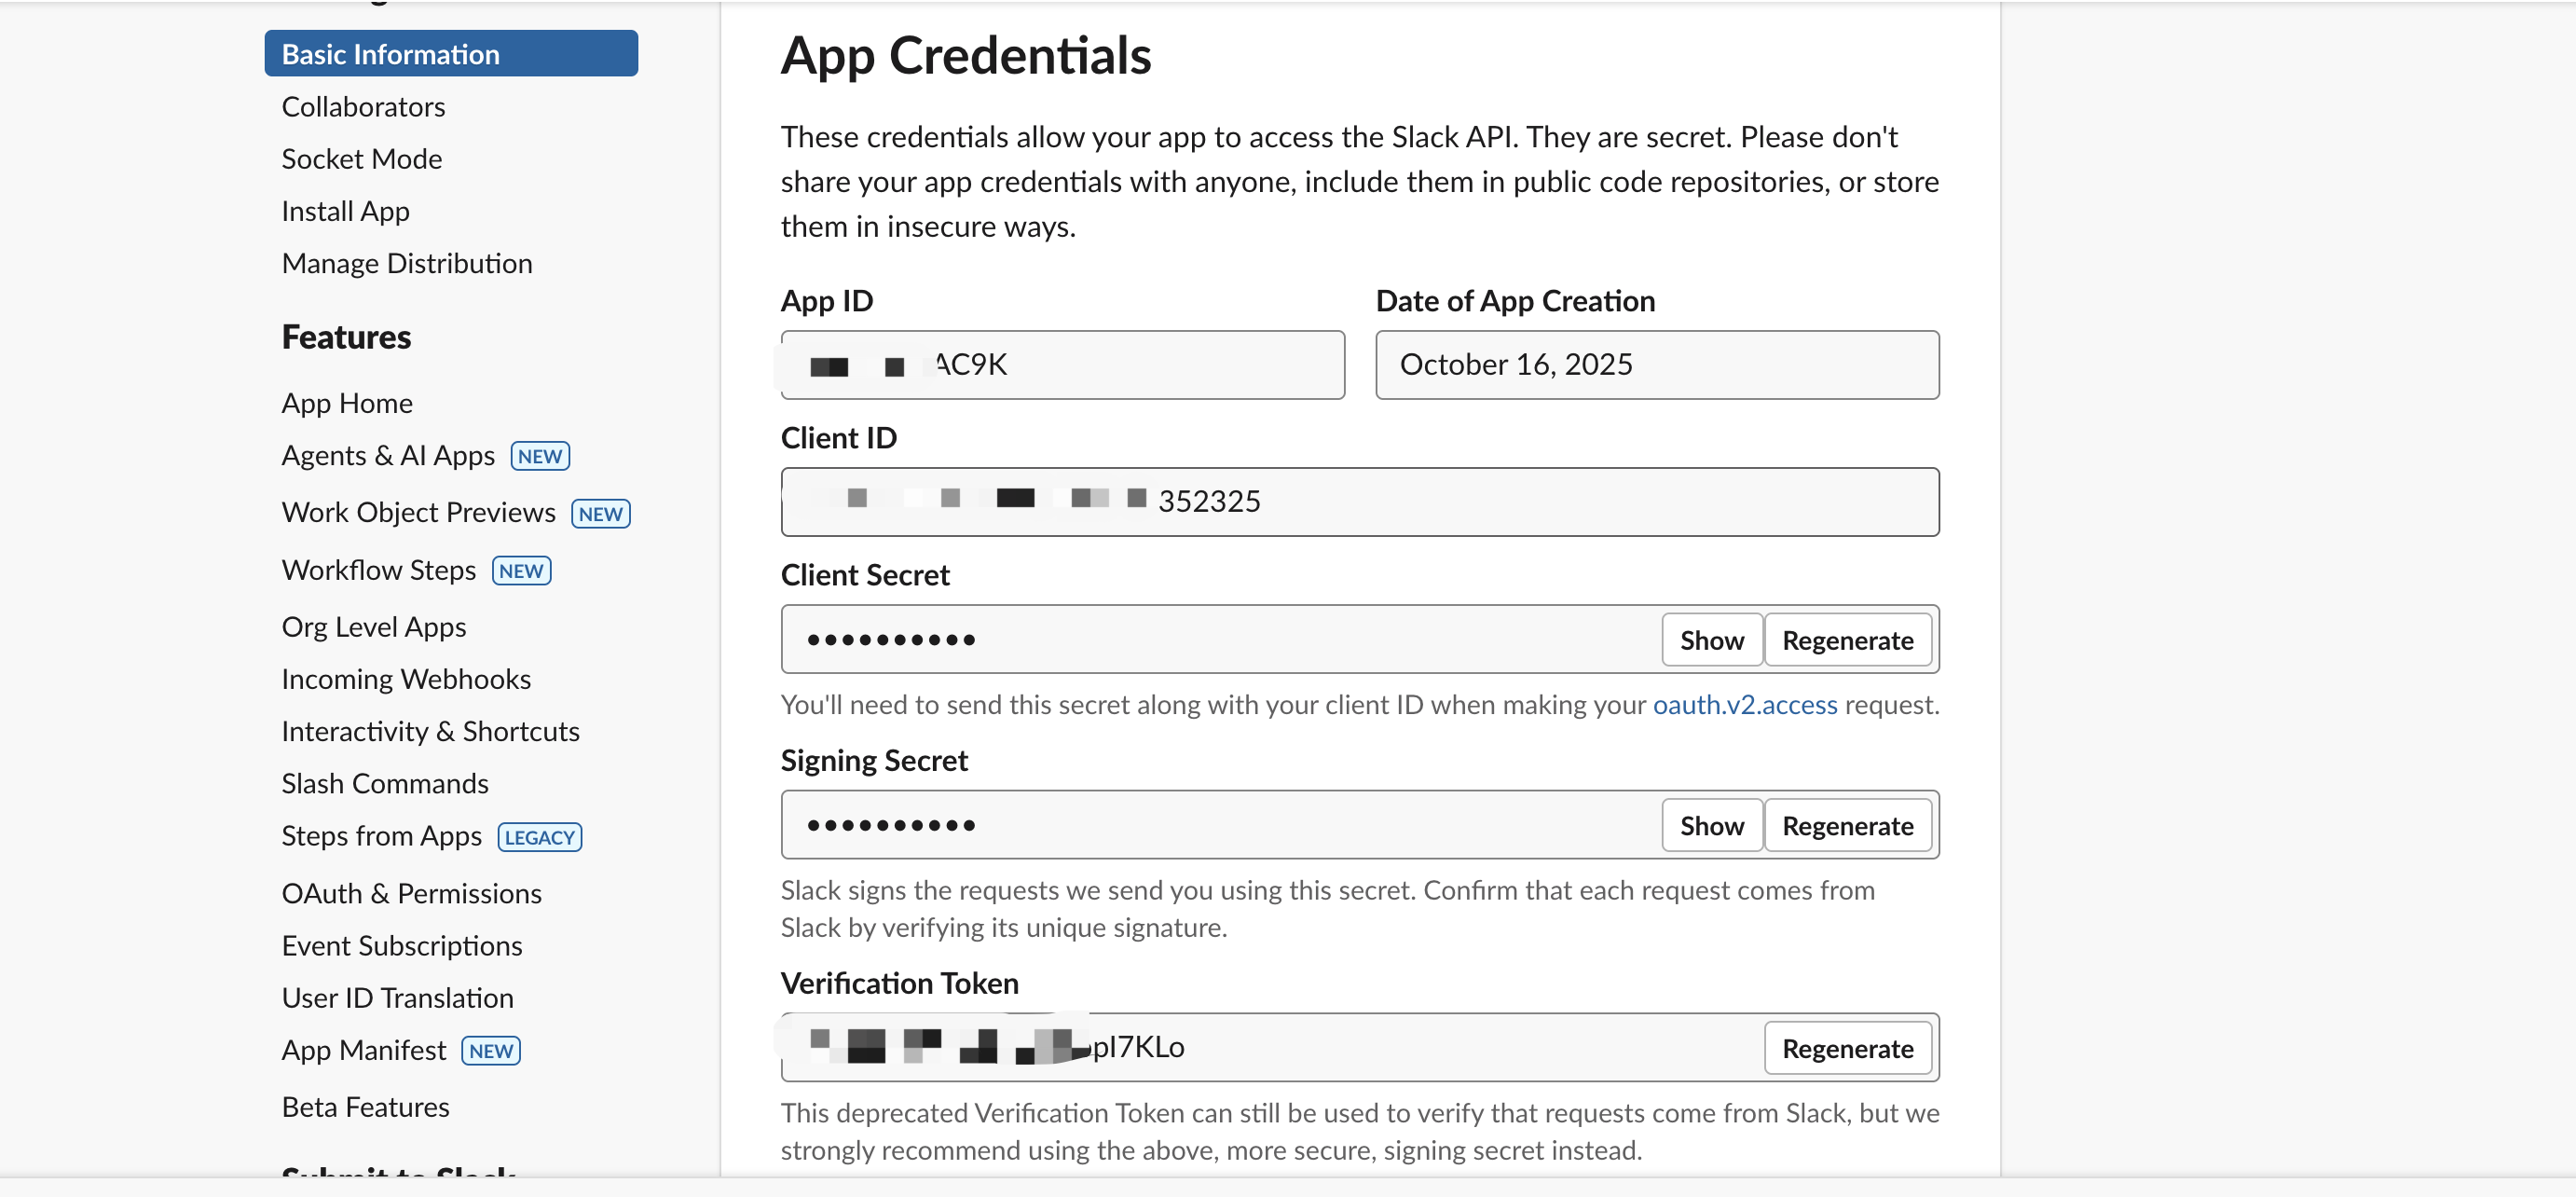This screenshot has width=2576, height=1197.
Task: Reveal the Signing Secret
Action: tap(1711, 825)
